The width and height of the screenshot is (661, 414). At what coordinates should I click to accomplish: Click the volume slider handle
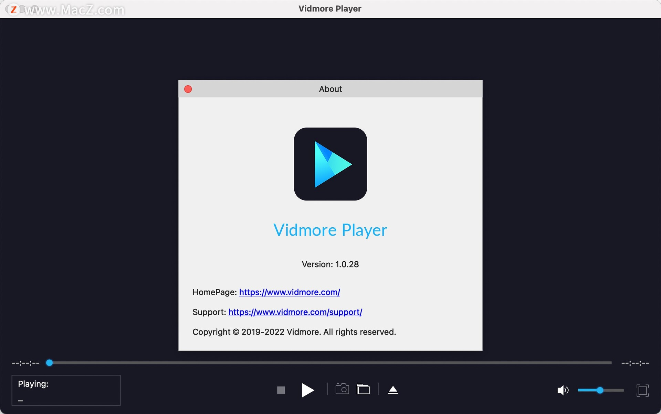[x=600, y=390]
